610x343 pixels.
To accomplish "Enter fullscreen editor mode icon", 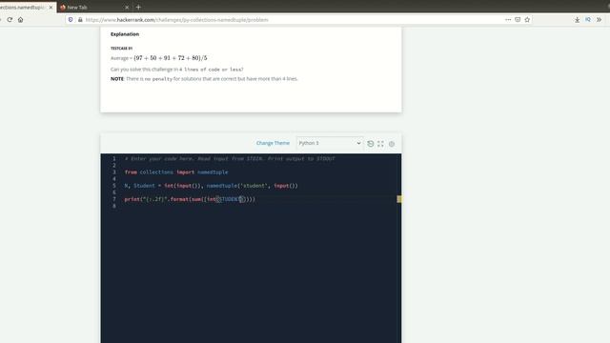I will (380, 144).
